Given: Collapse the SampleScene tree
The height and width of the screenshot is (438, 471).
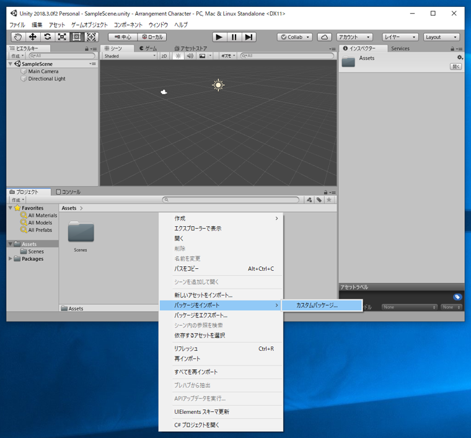Looking at the screenshot, I should click(11, 64).
